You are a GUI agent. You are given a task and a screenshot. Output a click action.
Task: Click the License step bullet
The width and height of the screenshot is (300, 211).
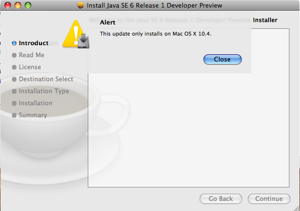(x=14, y=67)
